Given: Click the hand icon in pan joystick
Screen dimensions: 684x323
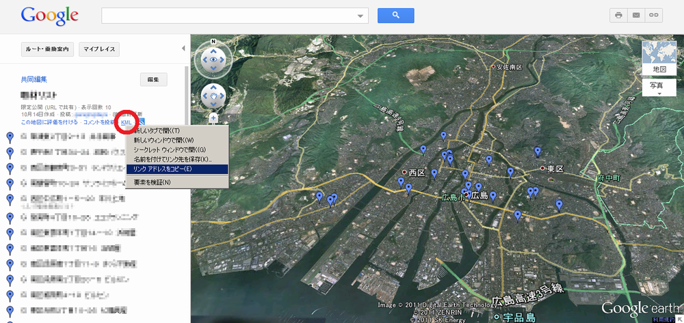Looking at the screenshot, I should pyautogui.click(x=213, y=96).
